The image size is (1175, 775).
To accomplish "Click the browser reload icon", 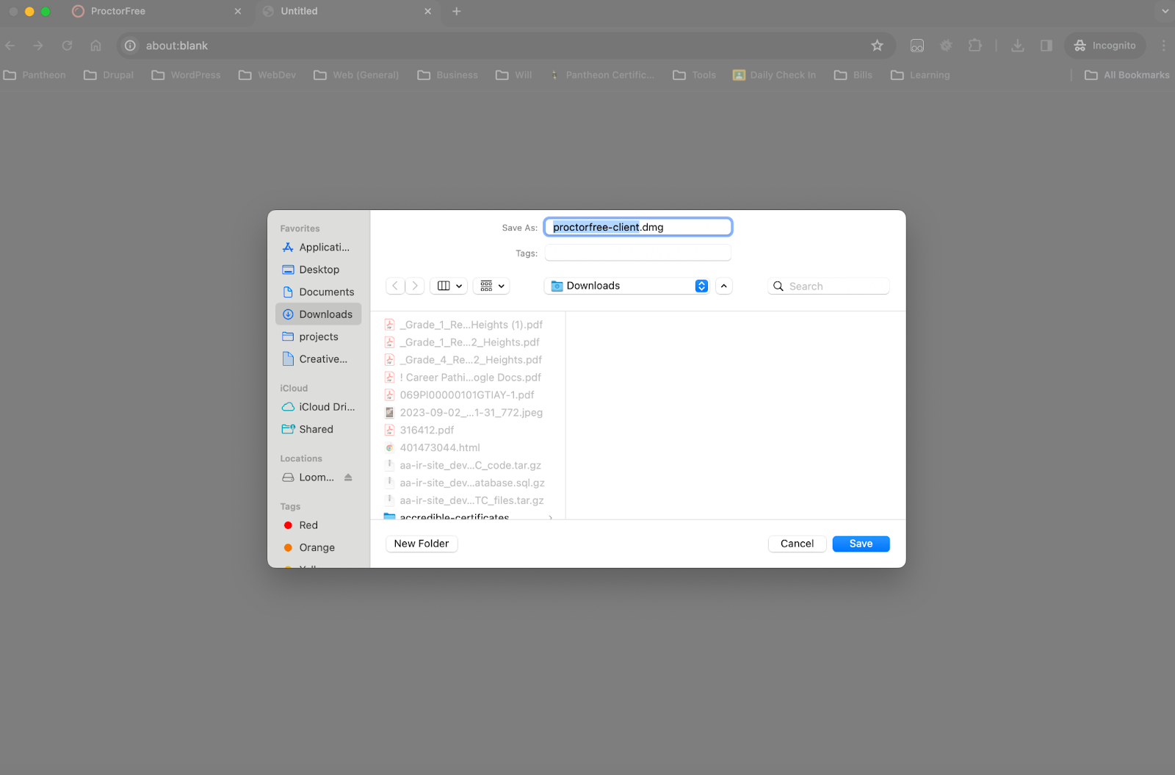I will 67,46.
